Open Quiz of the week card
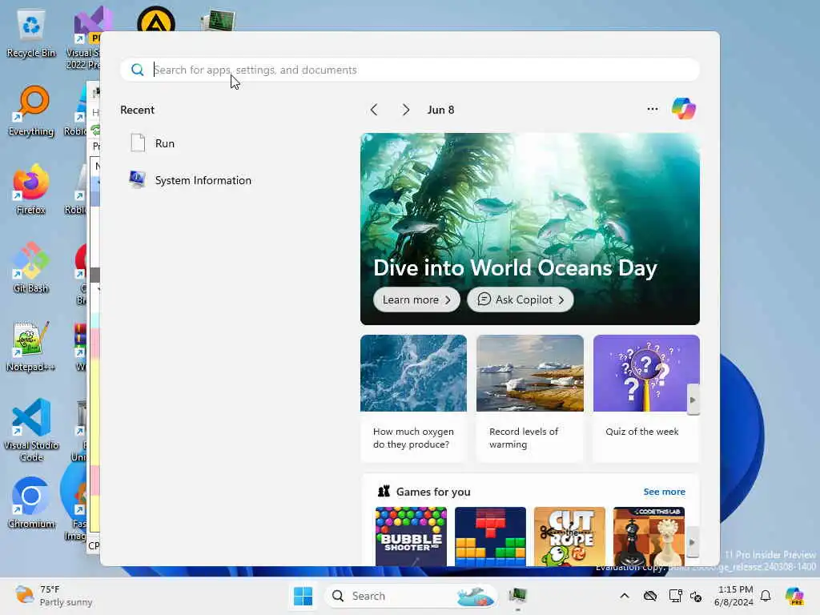This screenshot has width=820, height=615. 646,399
